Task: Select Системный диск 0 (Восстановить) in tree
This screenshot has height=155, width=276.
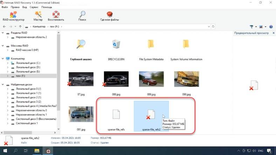Action: (x=36, y=119)
